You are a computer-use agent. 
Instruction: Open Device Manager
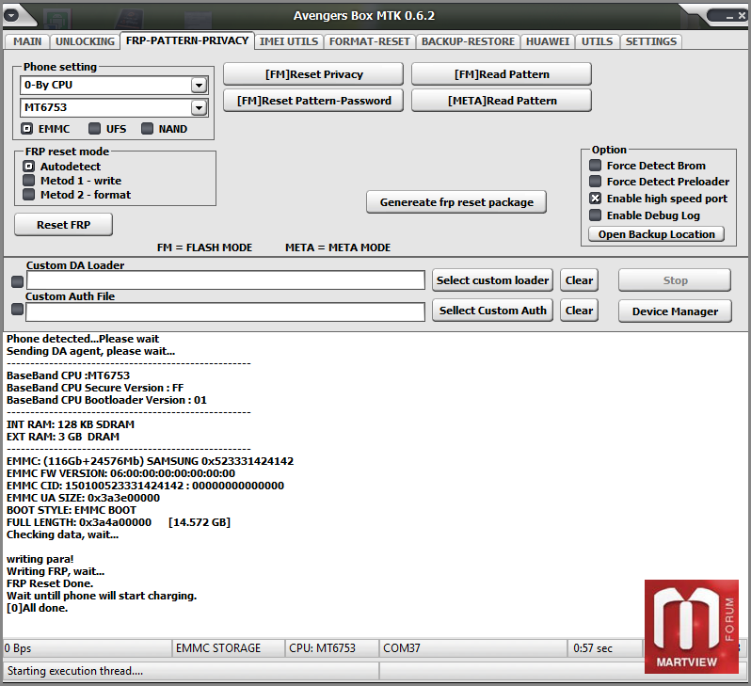675,311
